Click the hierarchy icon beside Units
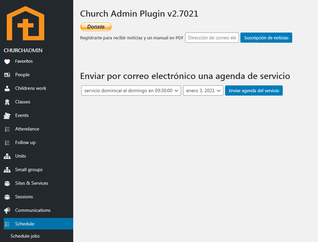Screen dimensions: 318x242 click(7, 156)
